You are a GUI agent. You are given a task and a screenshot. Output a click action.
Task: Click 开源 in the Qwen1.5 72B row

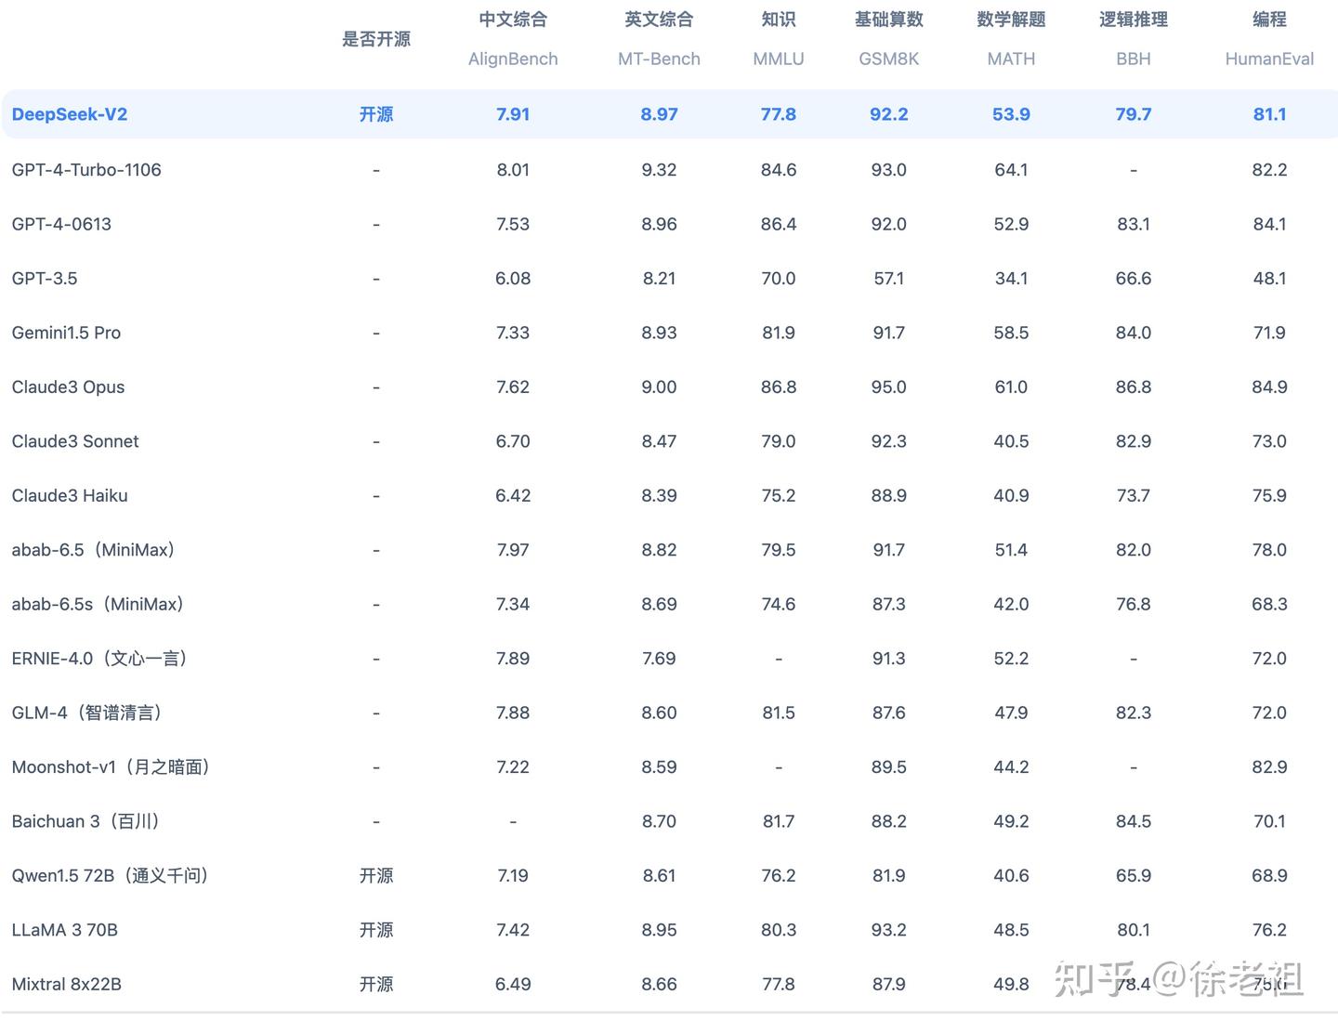point(376,875)
